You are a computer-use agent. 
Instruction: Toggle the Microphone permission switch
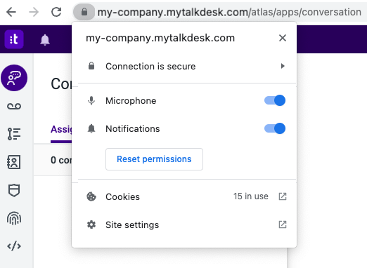pos(275,100)
